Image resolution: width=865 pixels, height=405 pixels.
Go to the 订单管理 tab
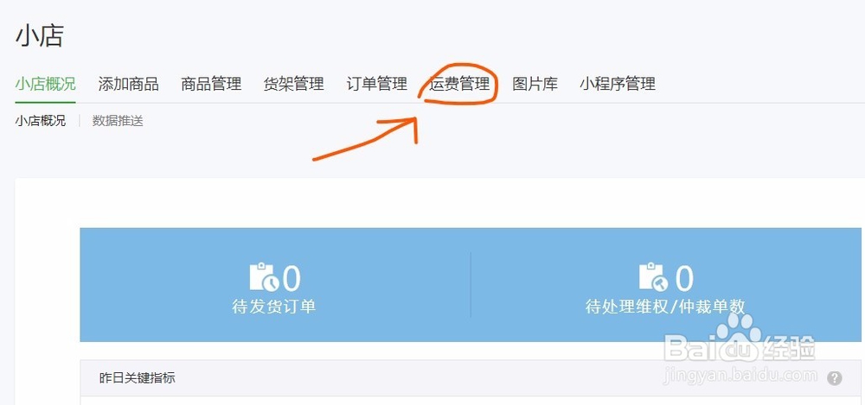point(377,84)
